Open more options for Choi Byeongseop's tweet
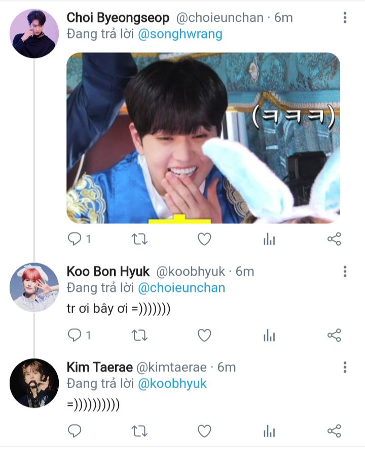This screenshot has width=365, height=450. [x=345, y=18]
